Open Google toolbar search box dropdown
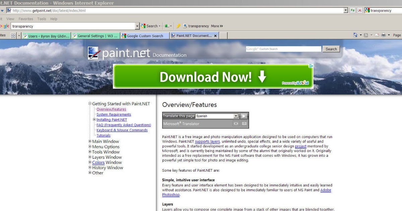402x211 pixels. pos(137,26)
